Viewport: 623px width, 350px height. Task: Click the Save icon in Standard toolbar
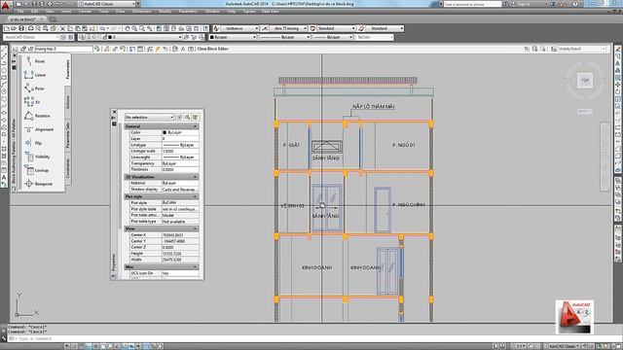21,28
